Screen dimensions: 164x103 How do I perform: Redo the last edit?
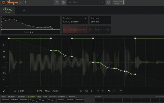[x=114, y=91]
